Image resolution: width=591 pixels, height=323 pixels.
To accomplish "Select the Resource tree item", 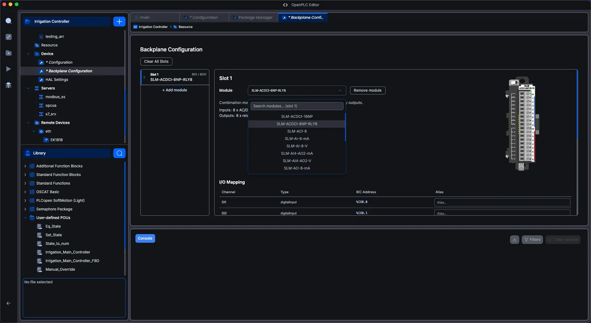I will 49,45.
